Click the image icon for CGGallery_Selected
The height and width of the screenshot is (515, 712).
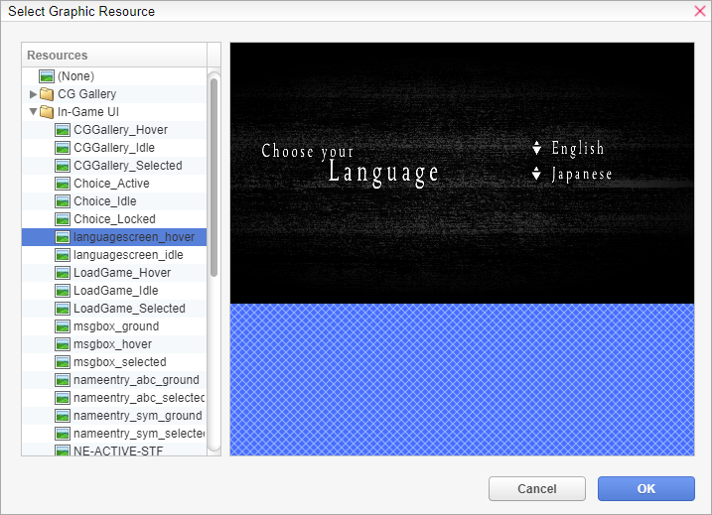tap(63, 166)
